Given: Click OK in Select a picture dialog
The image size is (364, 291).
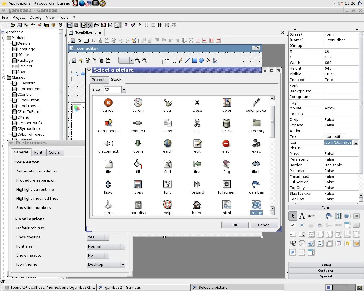Looking at the screenshot, I should point(235,225).
